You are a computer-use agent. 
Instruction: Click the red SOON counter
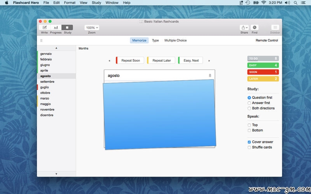(263, 72)
